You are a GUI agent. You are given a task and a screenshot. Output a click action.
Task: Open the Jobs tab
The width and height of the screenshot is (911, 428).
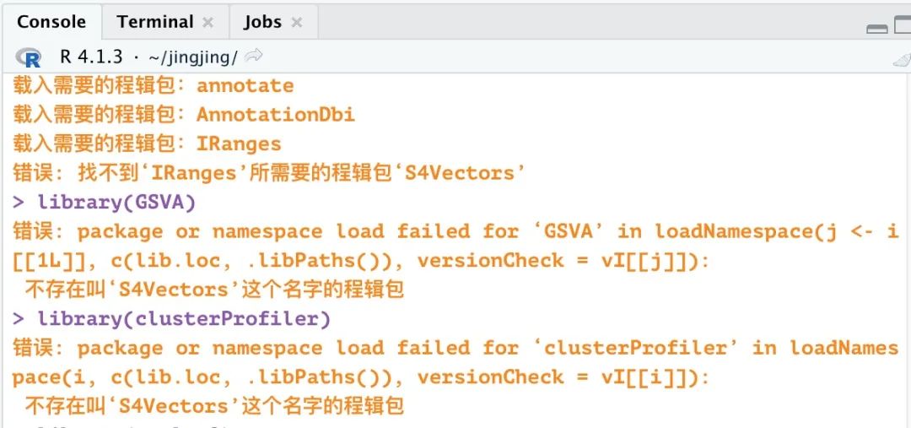tap(262, 22)
